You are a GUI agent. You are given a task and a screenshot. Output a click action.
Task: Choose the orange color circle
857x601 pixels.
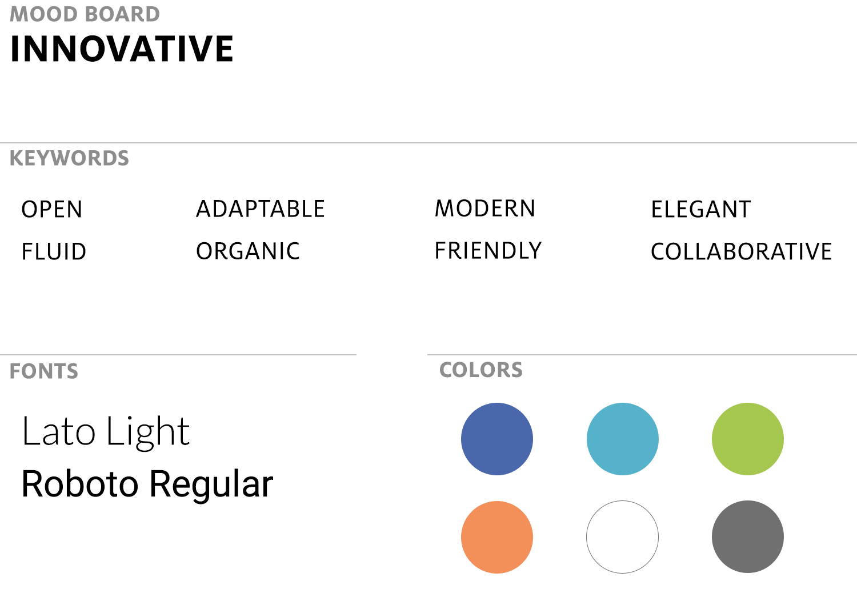tap(497, 537)
